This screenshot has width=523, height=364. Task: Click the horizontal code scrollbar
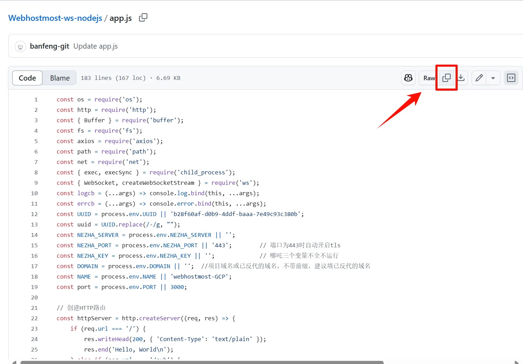pyautogui.click(x=202, y=362)
